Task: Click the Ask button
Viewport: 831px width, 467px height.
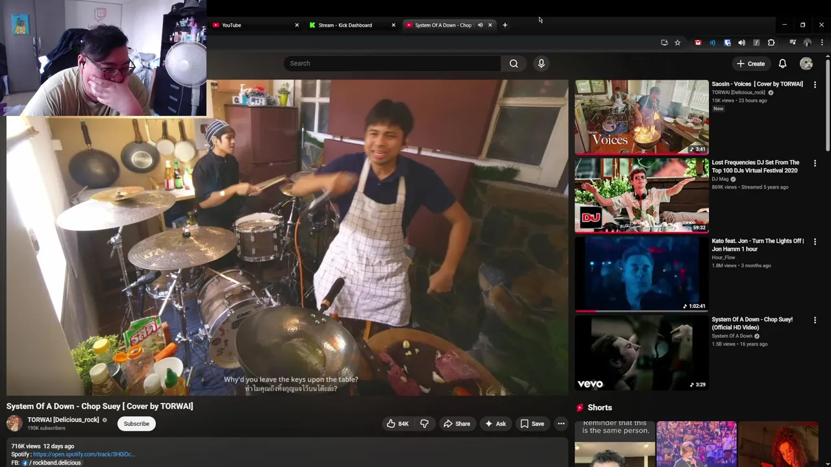Action: (495, 424)
